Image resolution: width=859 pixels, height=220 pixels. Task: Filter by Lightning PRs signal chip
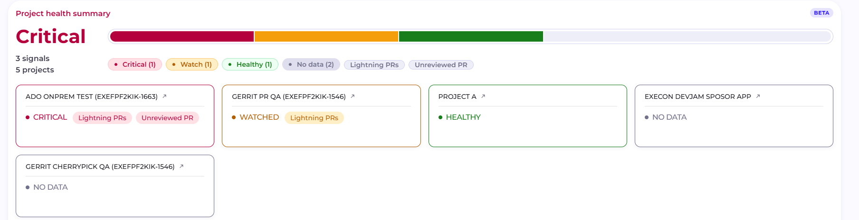click(x=374, y=65)
